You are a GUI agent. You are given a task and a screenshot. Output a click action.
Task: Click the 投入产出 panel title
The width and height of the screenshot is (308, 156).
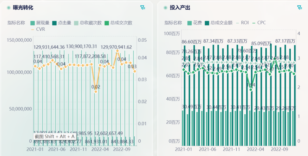click(180, 8)
